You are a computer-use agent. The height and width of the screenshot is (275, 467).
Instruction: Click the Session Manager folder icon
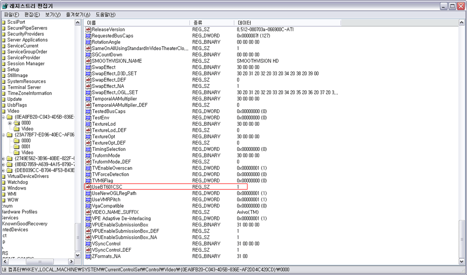[3, 63]
